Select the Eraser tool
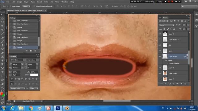198x111 pixels. (x=2, y=53)
